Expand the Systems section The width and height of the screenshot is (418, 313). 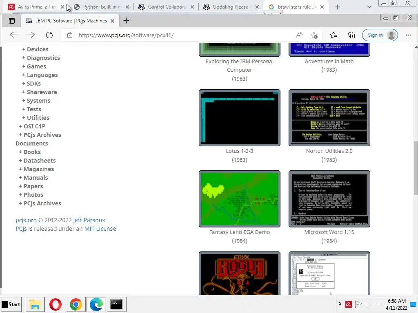[36, 101]
